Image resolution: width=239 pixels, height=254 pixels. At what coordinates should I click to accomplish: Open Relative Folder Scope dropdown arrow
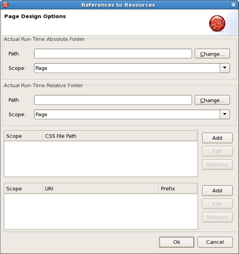pyautogui.click(x=225, y=114)
